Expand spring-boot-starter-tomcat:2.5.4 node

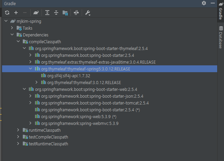click(x=30, y=103)
